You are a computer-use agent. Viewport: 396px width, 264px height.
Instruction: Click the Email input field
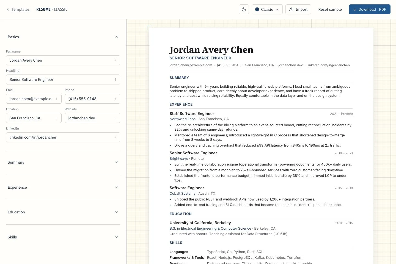[x=34, y=99]
